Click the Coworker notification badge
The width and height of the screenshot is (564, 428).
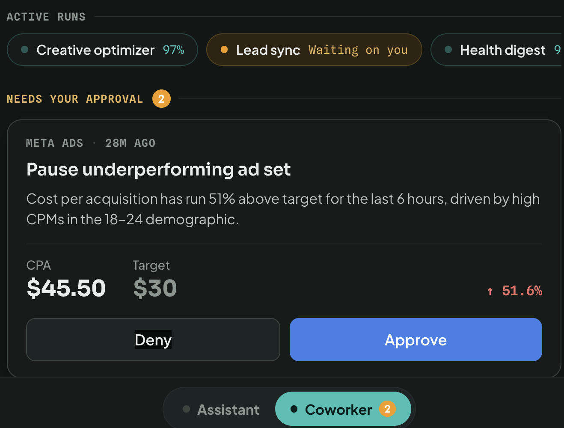(x=387, y=409)
